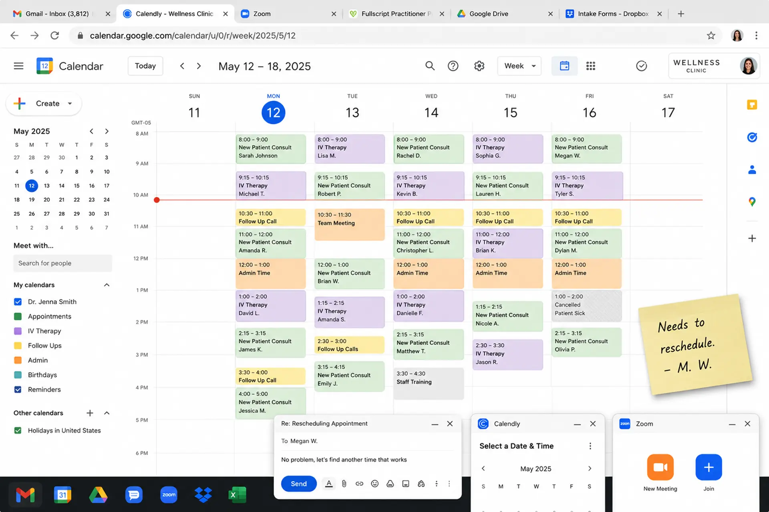Open Zoom app from the taskbar
Viewport: 769px width, 512px height.
(x=169, y=495)
